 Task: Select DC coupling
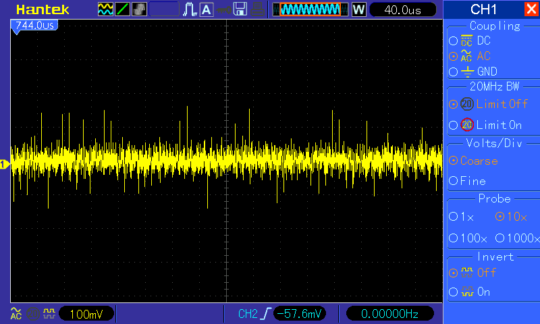click(x=470, y=40)
